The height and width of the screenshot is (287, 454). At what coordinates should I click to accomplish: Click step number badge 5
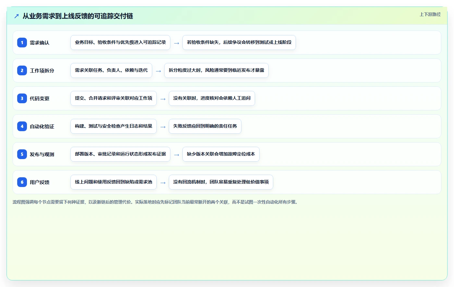click(22, 154)
